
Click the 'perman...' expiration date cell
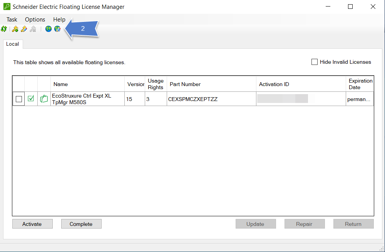pos(360,99)
